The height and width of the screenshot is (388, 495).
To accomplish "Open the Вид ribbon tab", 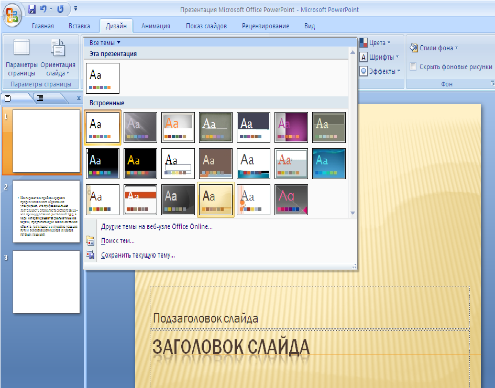I will (x=310, y=26).
